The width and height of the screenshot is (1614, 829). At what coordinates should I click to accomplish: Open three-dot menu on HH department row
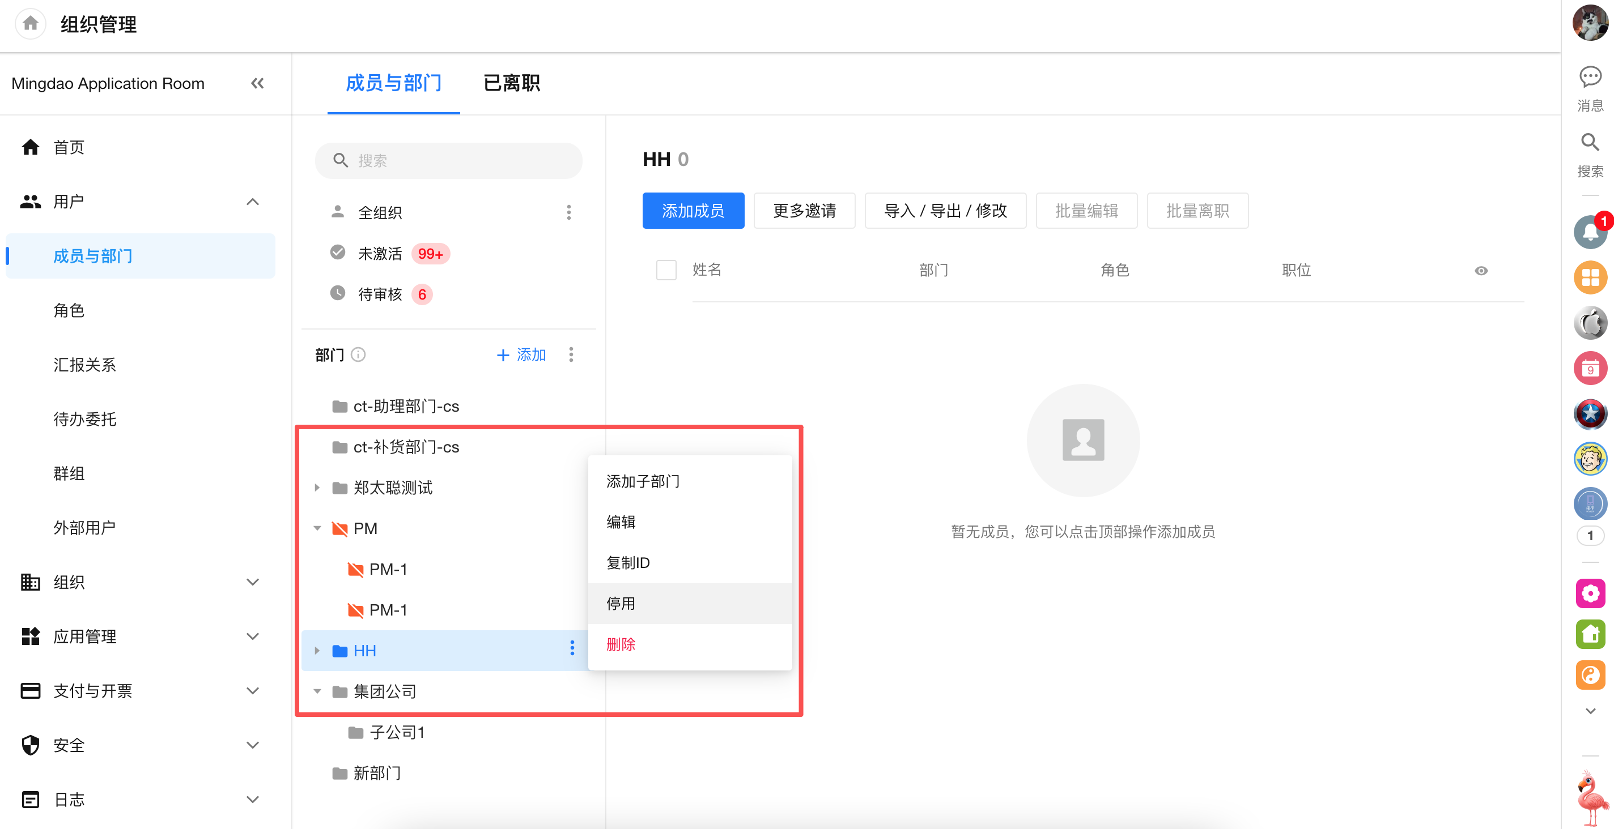pyautogui.click(x=571, y=649)
